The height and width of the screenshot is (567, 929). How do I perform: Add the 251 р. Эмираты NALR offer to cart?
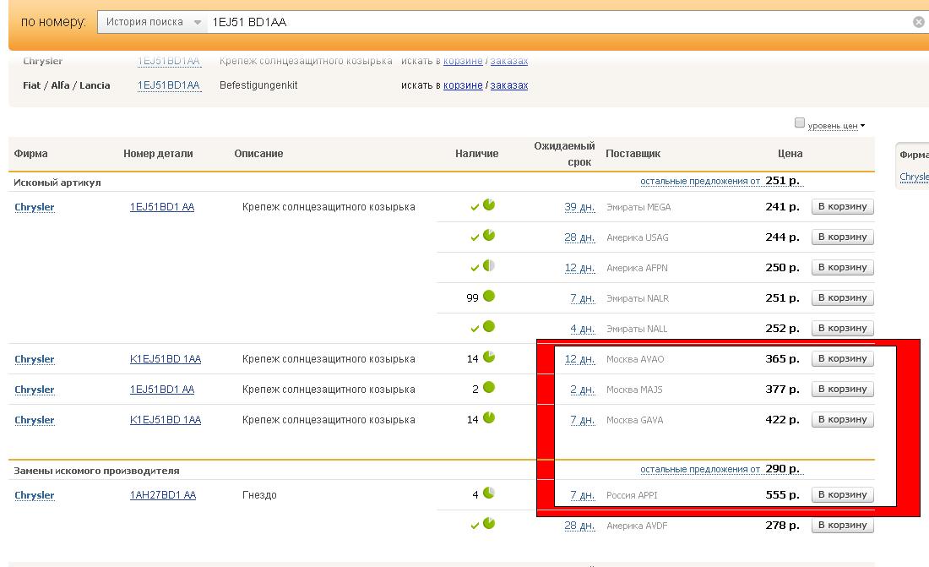(843, 297)
